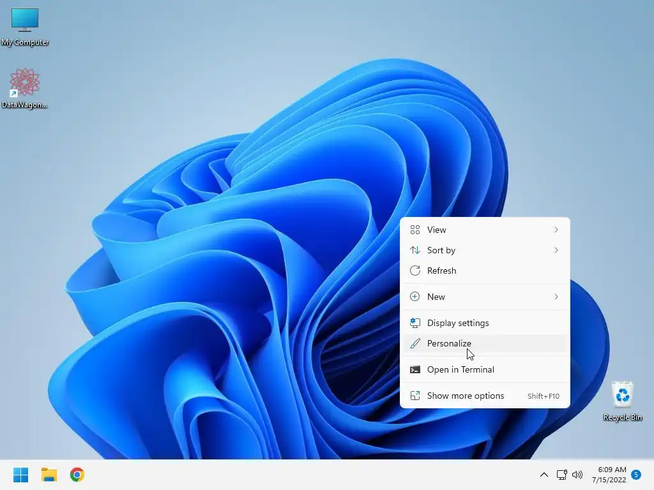The image size is (654, 490).
Task: Open the clock showing 6:09 AM
Action: click(609, 475)
